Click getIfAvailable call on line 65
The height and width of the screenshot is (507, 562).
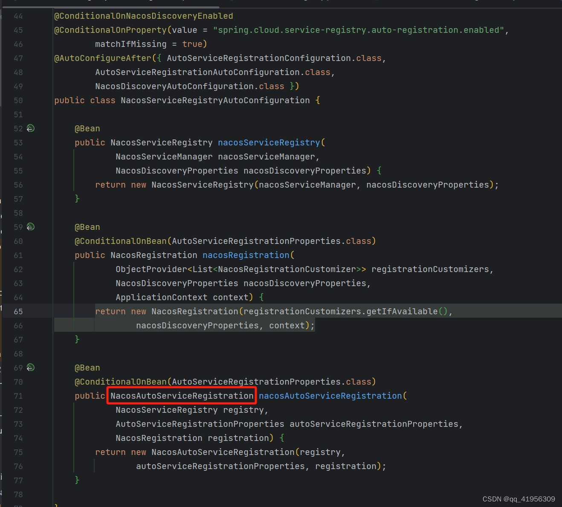[x=402, y=311]
